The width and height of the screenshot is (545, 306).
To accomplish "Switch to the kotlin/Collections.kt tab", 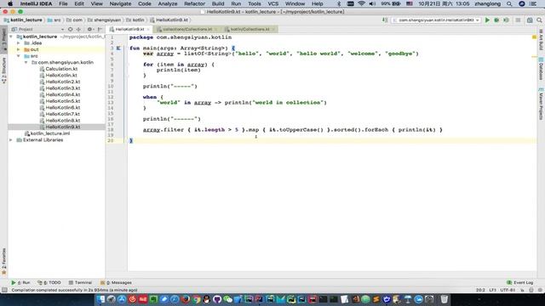I will click(x=250, y=29).
